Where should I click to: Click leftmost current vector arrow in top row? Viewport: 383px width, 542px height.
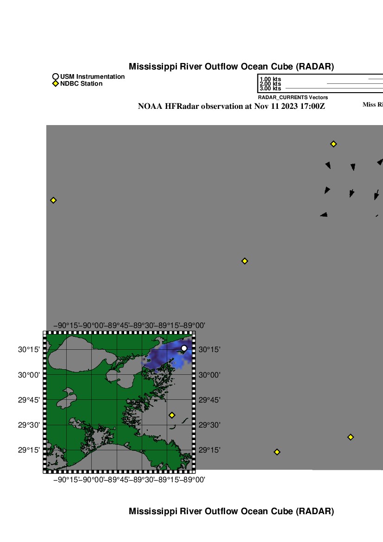[328, 165]
